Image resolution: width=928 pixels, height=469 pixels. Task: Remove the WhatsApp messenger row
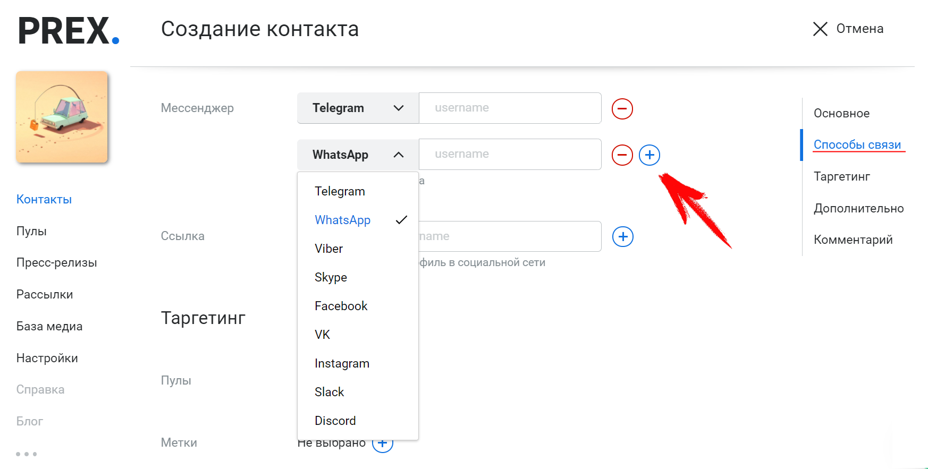(x=622, y=155)
